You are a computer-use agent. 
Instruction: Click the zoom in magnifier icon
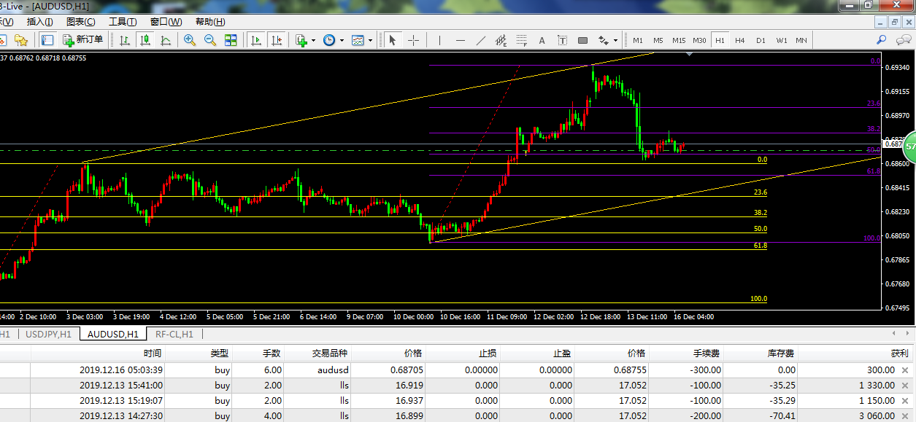click(190, 40)
